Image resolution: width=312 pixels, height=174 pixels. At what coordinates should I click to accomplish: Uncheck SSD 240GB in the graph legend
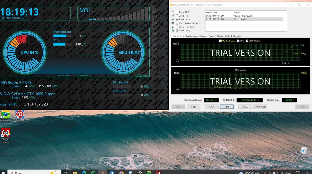pyautogui.click(x=247, y=41)
